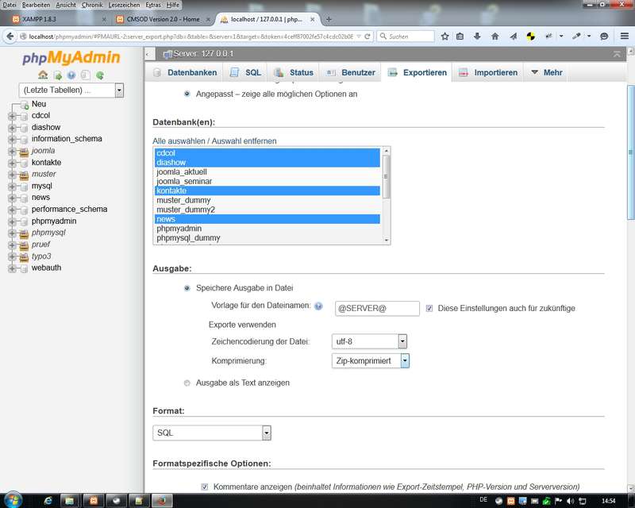This screenshot has width=635, height=508.
Task: Click the green reload navigation icon
Action: click(100, 75)
